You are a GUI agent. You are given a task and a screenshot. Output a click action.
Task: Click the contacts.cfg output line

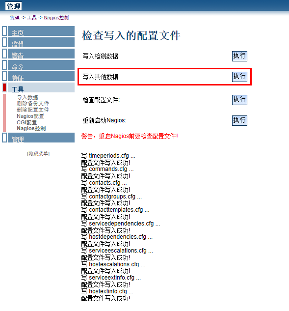coord(104,183)
